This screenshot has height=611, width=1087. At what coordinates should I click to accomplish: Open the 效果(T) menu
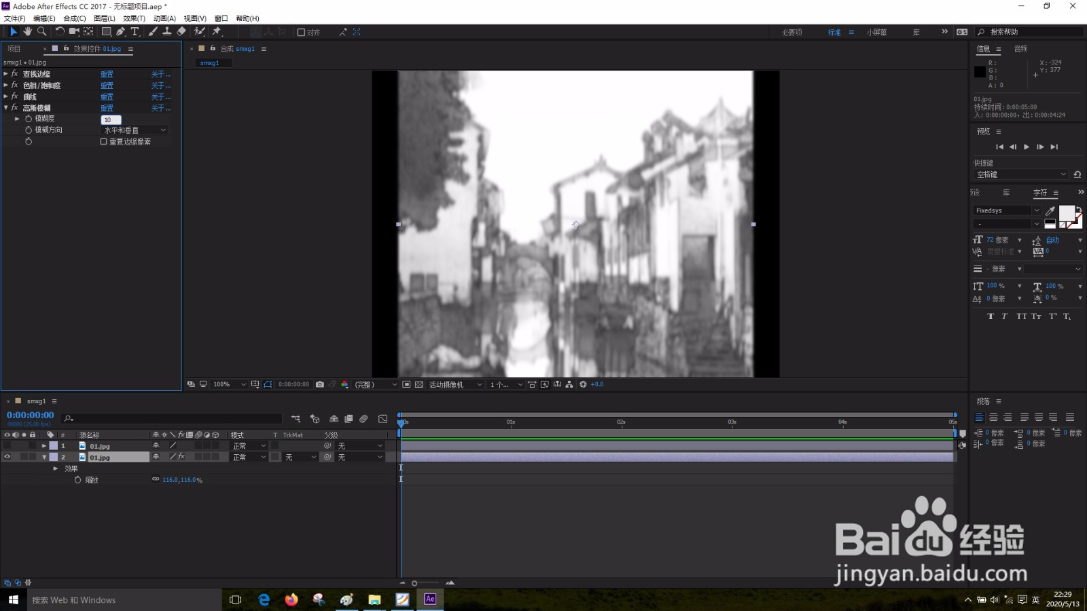coord(134,18)
